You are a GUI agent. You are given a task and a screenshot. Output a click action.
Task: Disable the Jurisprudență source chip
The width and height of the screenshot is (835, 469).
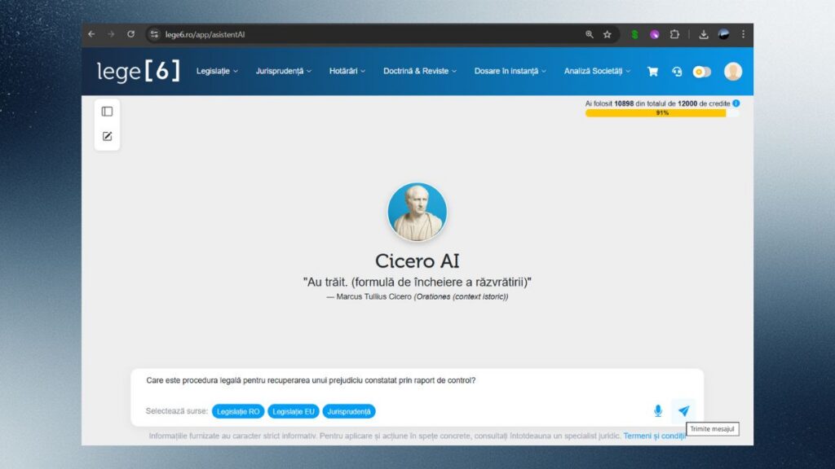349,411
